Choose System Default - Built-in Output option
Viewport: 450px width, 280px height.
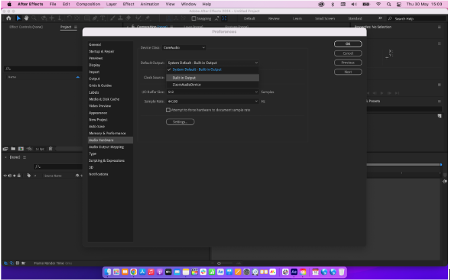(213, 69)
